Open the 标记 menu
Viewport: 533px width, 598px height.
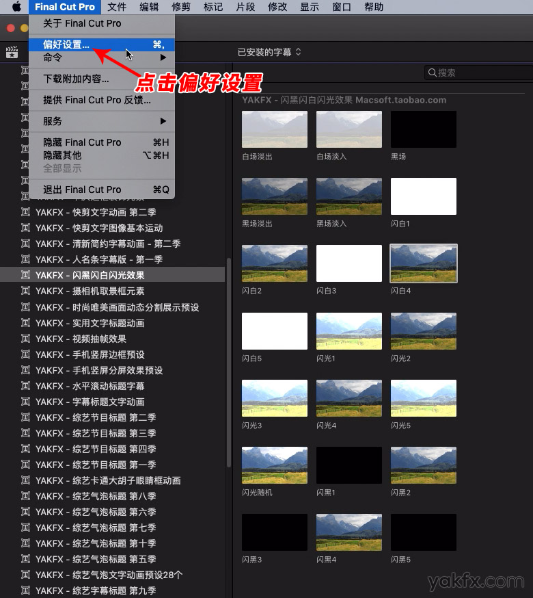pos(213,7)
